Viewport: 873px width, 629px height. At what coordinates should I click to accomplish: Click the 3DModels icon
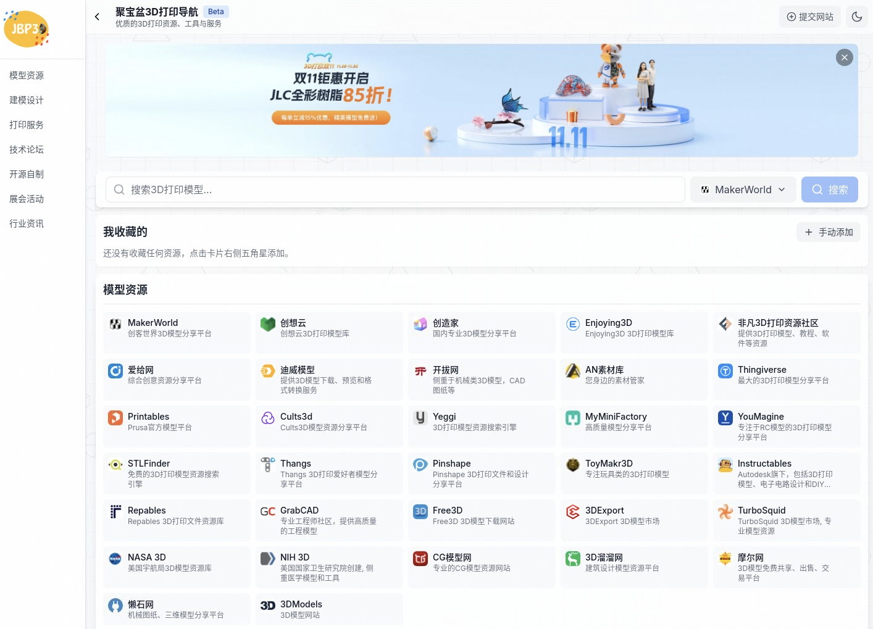pos(268,606)
